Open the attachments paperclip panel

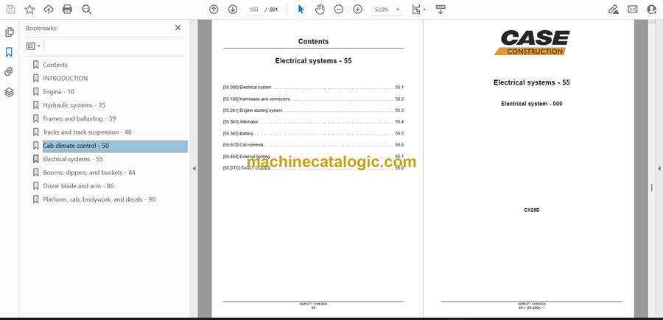click(9, 72)
